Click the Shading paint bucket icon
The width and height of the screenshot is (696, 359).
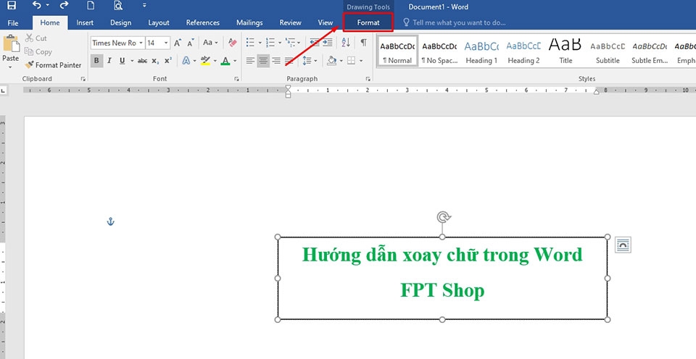click(331, 61)
